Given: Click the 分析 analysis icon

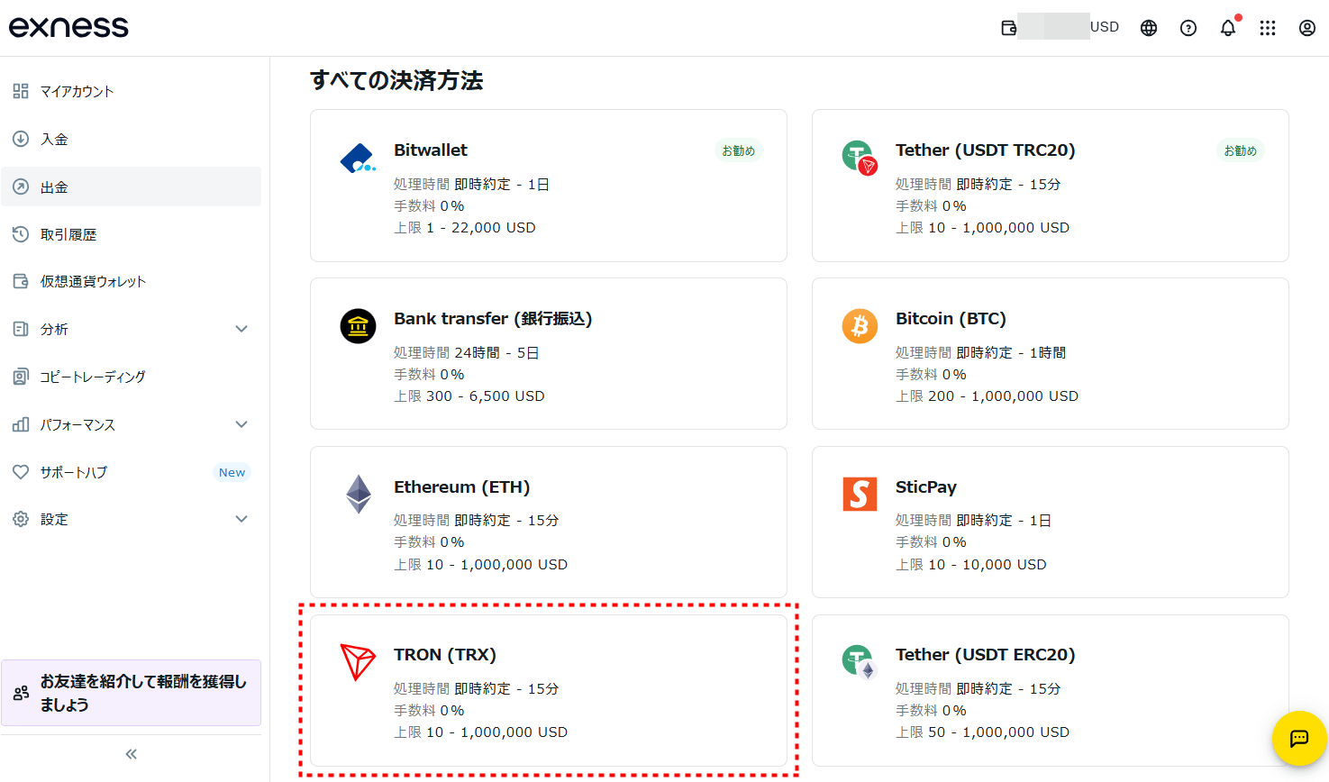Looking at the screenshot, I should (21, 329).
